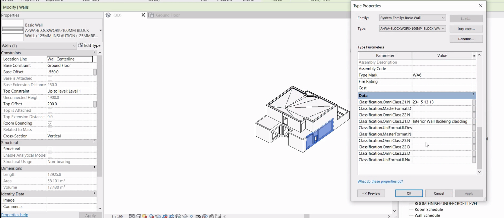Uncheck the Room Bounding checkbox
Screen dimensions: 504x218
50,123
